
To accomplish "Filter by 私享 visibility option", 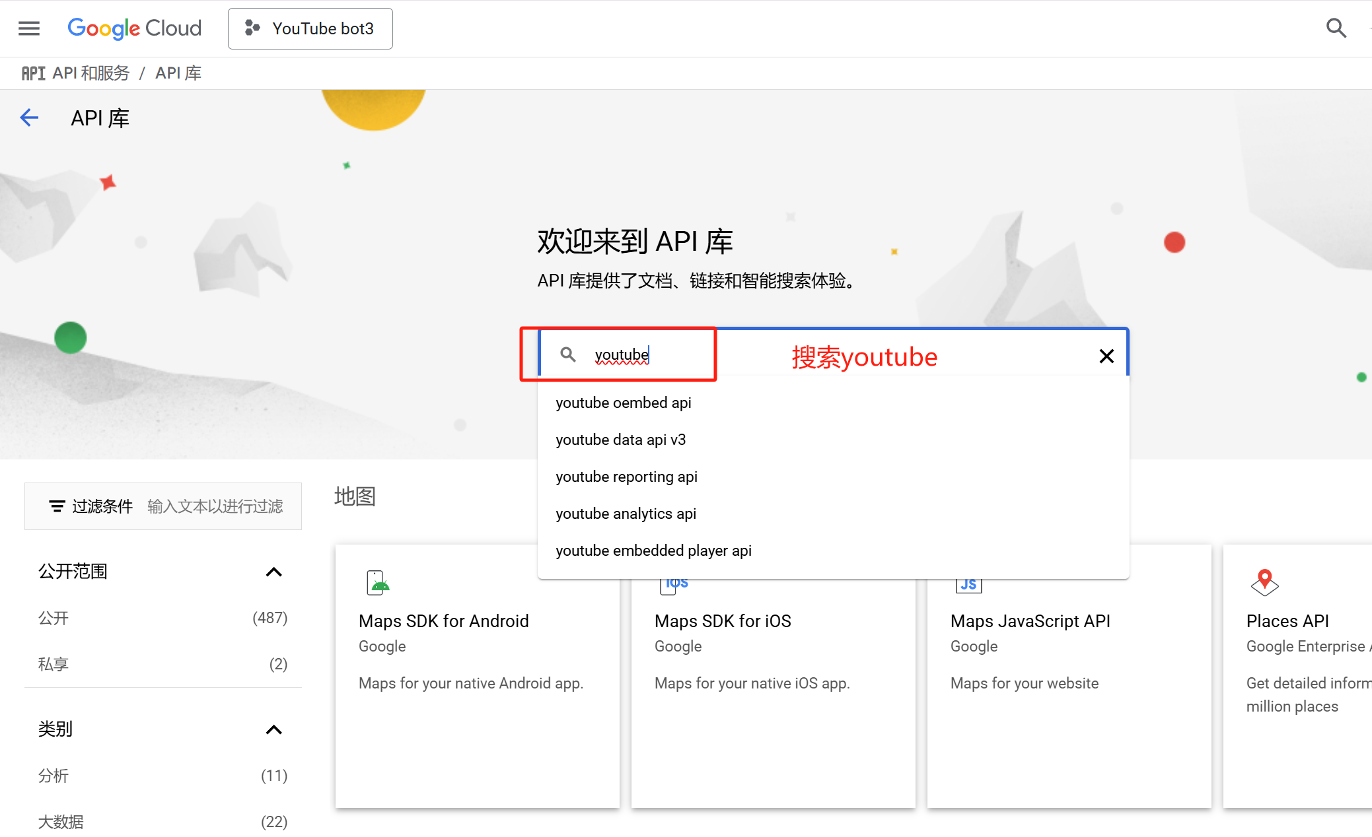I will 54,664.
